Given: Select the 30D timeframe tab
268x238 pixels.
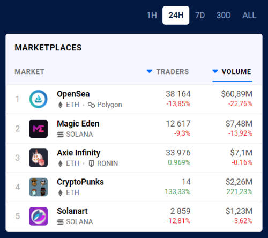Looking at the screenshot, I should coord(224,15).
